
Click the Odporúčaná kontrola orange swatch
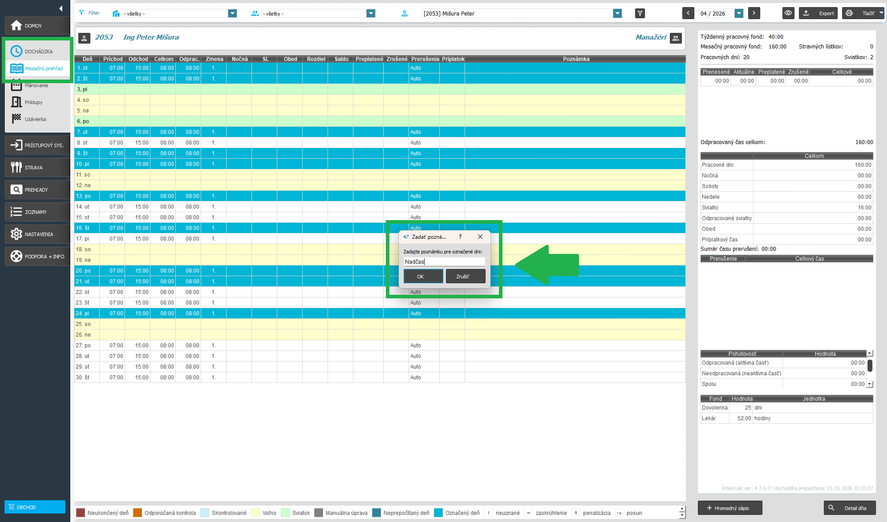(x=138, y=513)
